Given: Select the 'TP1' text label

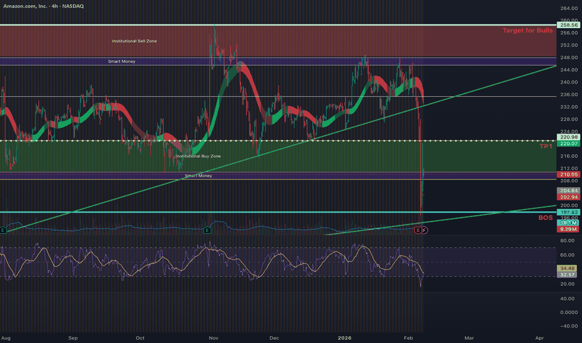Looking at the screenshot, I should click(x=546, y=146).
